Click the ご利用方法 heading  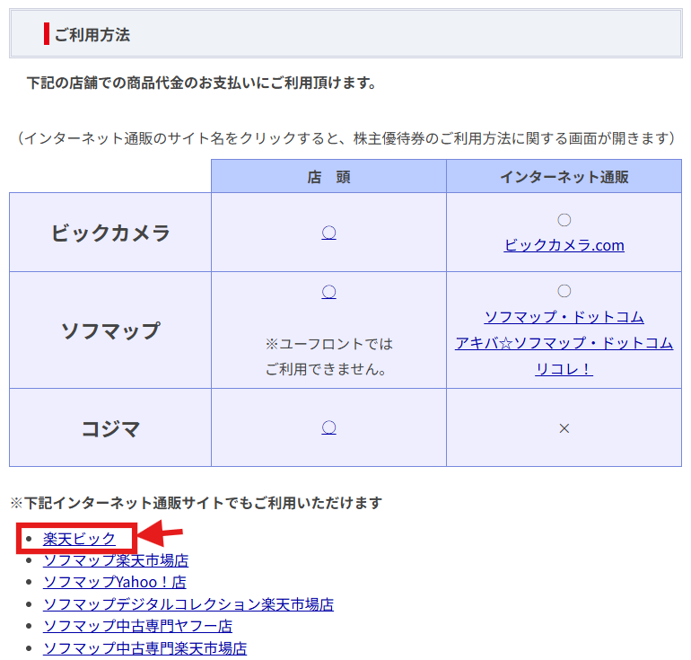tap(92, 34)
